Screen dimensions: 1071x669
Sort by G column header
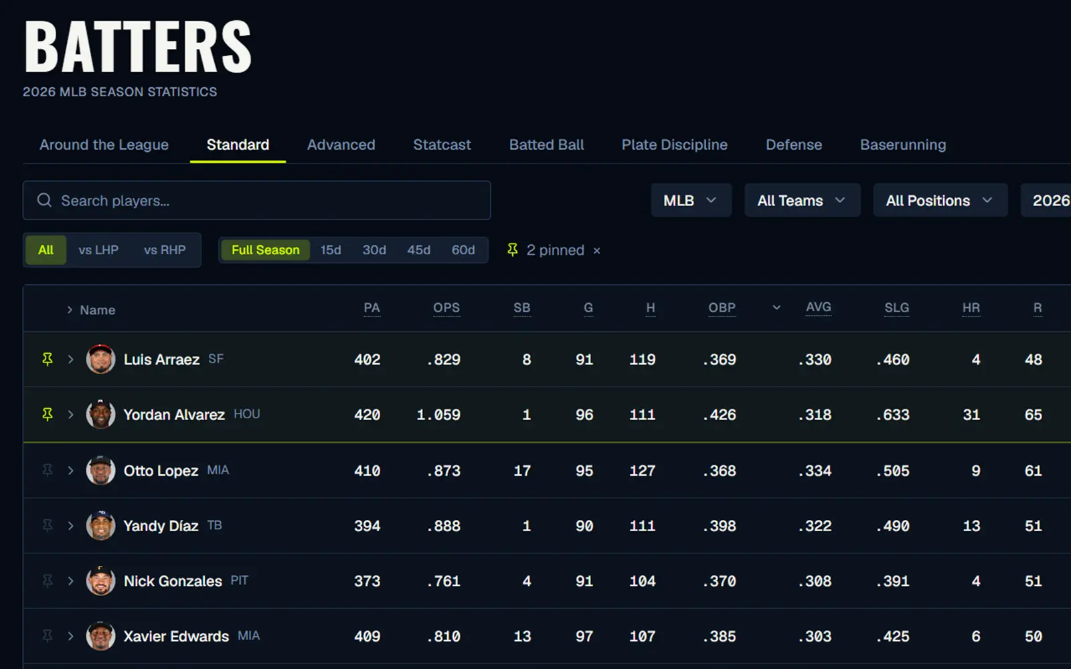pos(588,308)
